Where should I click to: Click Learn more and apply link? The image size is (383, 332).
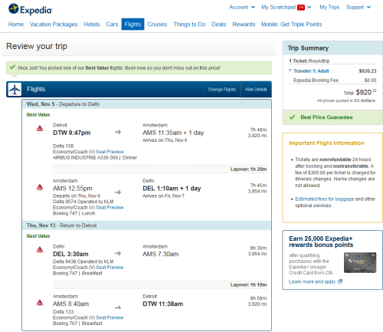[312, 281]
